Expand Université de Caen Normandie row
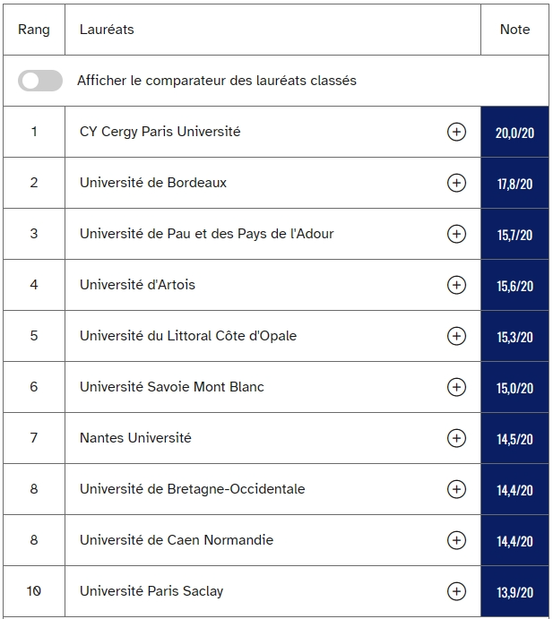This screenshot has width=553, height=619. 456,540
